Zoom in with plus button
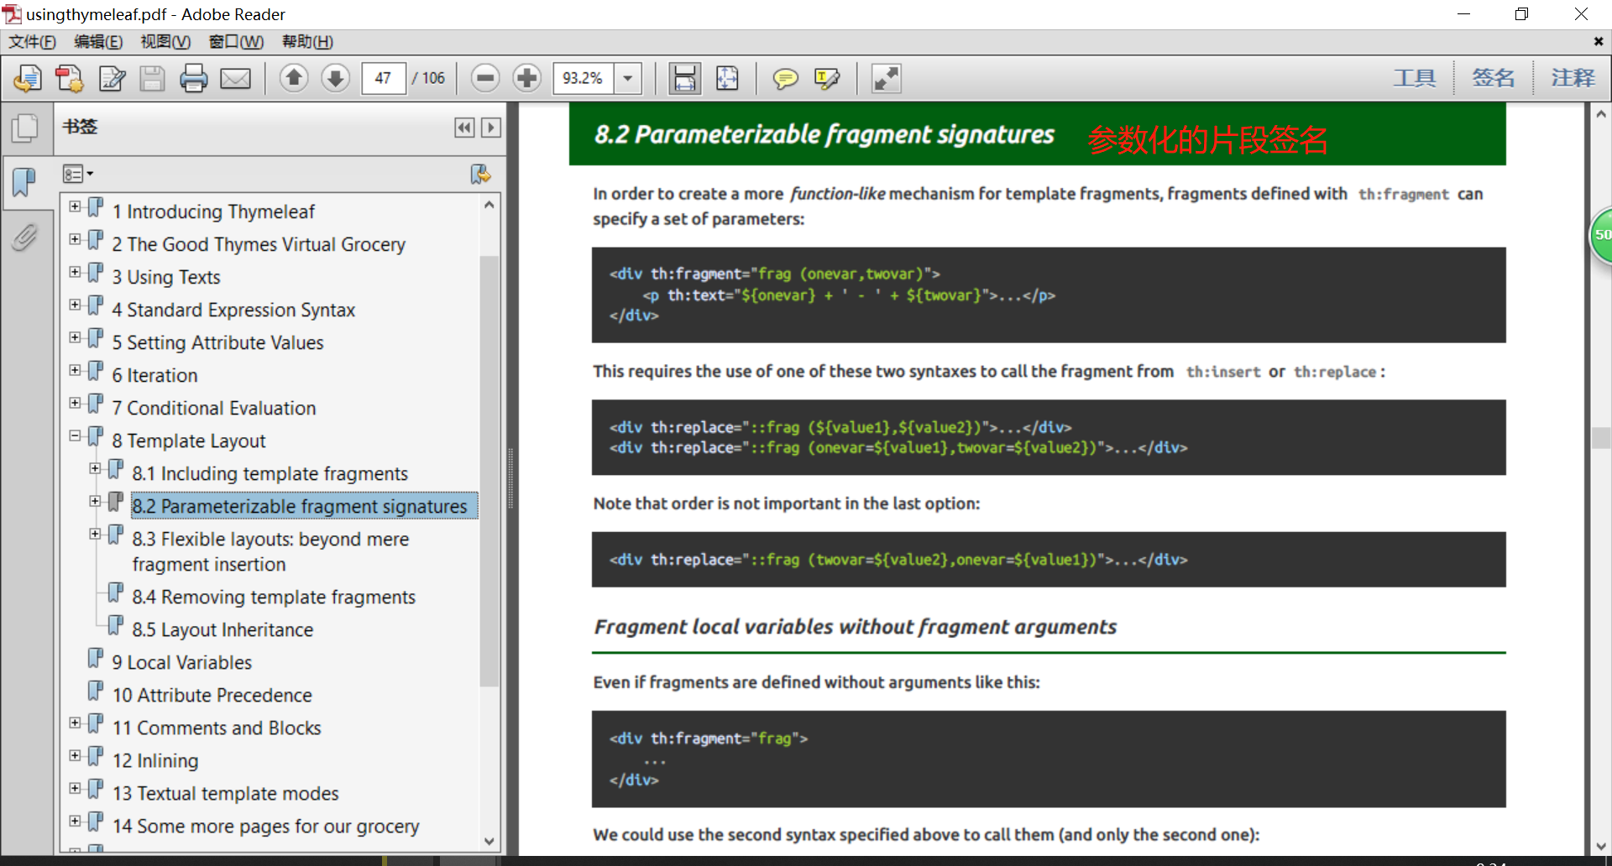This screenshot has width=1612, height=866. 526,78
